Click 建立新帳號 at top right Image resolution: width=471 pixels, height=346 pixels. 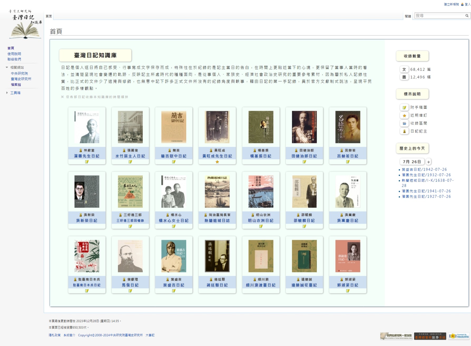pyautogui.click(x=451, y=4)
